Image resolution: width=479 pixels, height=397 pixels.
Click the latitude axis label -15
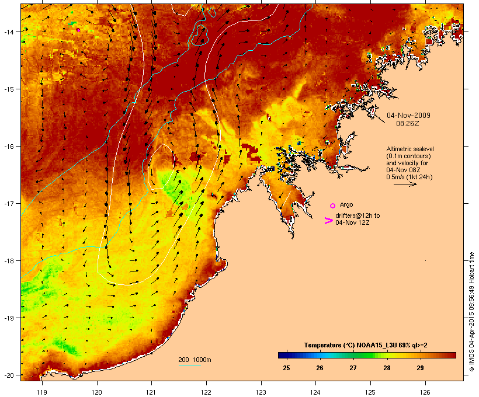pos(8,89)
